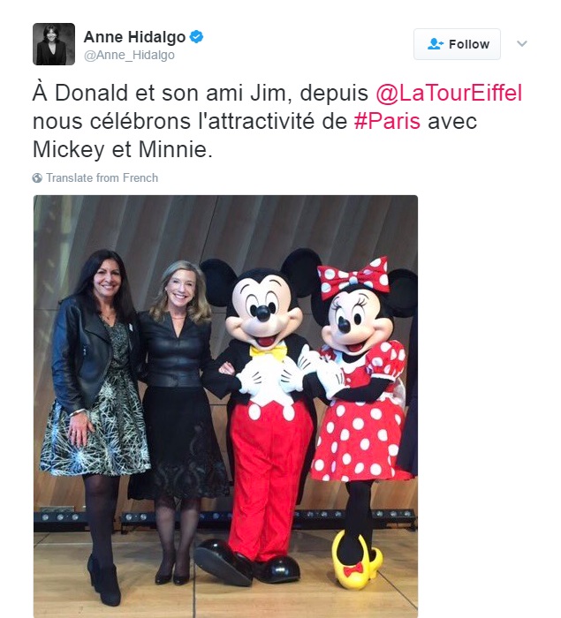The width and height of the screenshot is (561, 618).
Task: Click Mickey's yellow bow tie
Action: 269,351
